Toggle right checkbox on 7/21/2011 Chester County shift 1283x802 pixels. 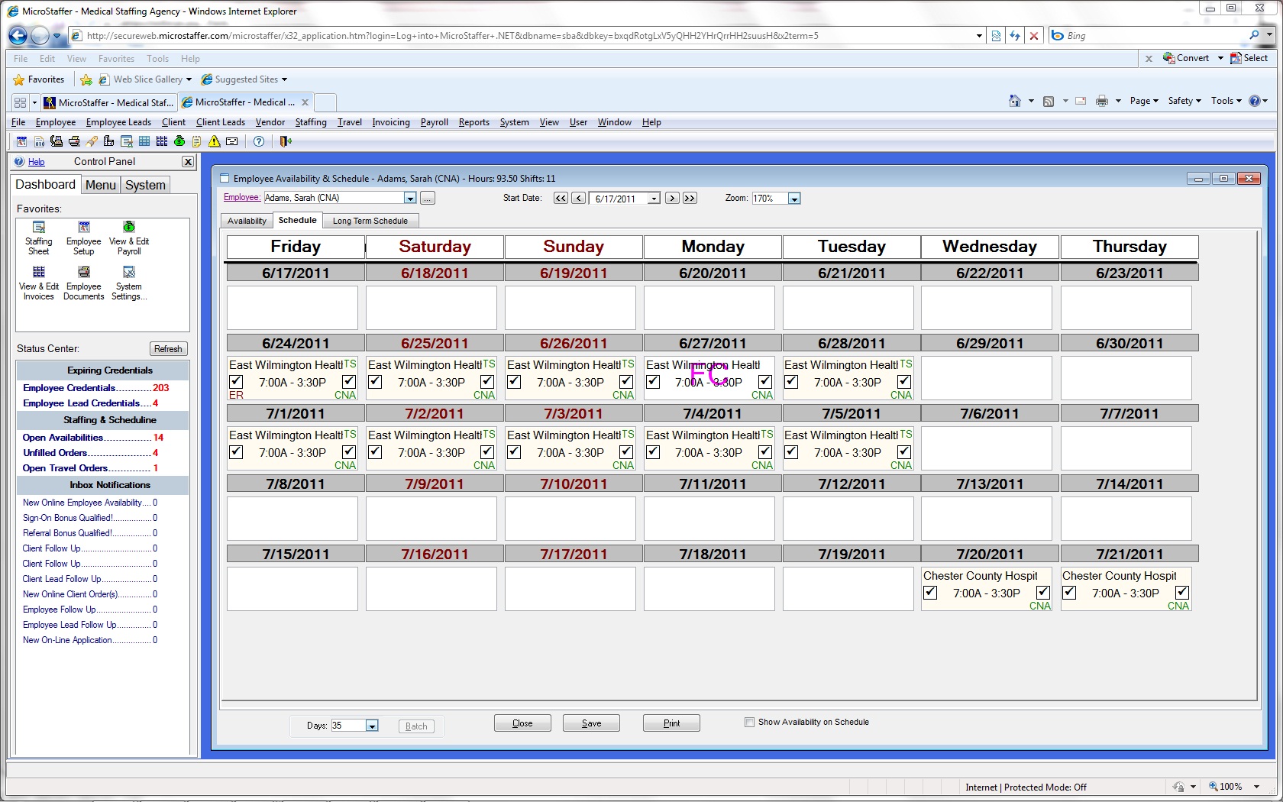pyautogui.click(x=1181, y=593)
